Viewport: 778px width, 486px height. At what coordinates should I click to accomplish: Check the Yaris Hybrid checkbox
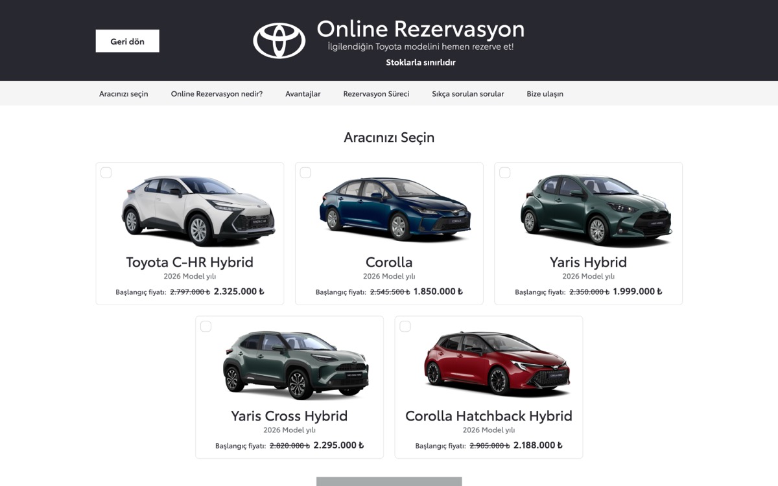505,172
